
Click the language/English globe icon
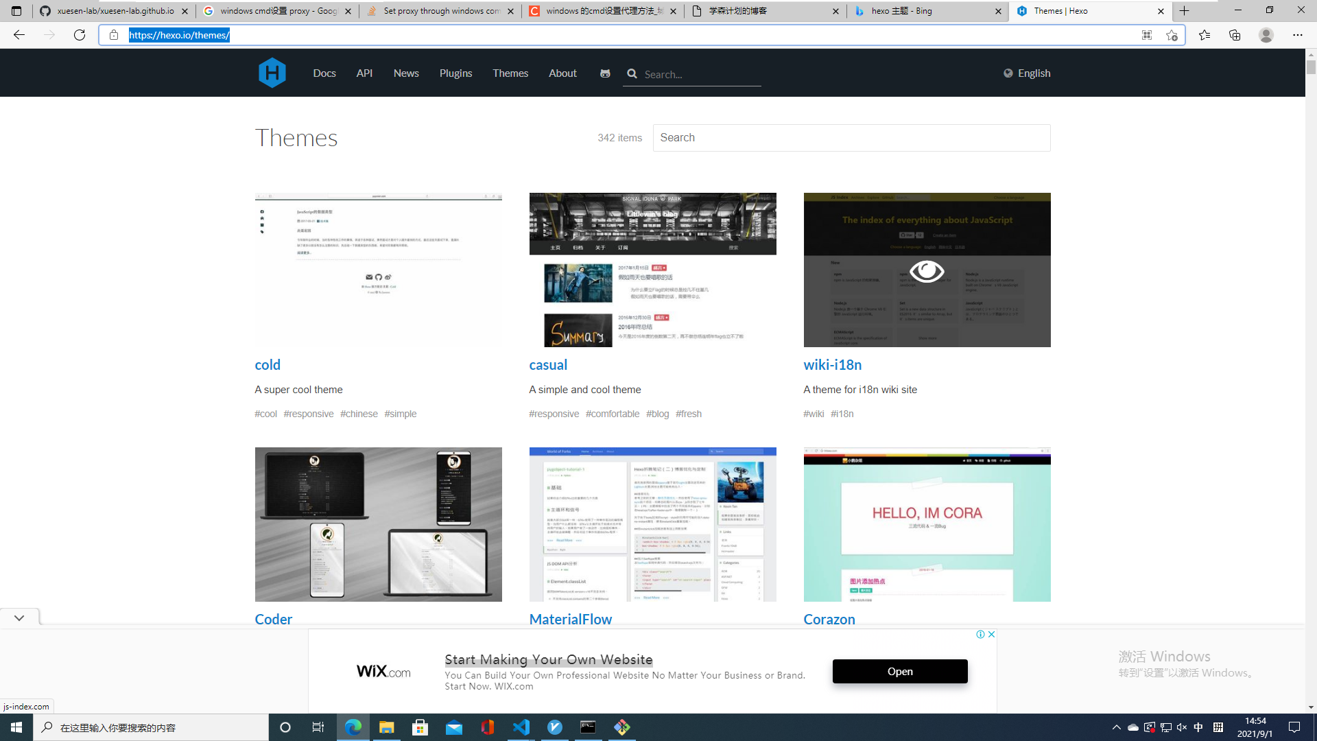click(x=1008, y=73)
